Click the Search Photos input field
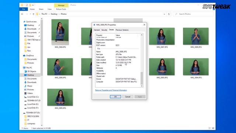 pos(193,14)
